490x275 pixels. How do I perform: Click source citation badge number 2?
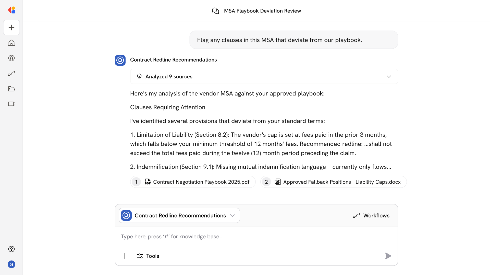(x=266, y=182)
